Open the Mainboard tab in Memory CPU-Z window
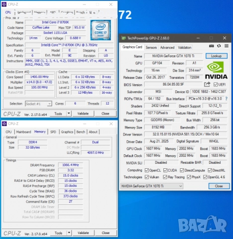The image size is (233, 239). click(23, 132)
